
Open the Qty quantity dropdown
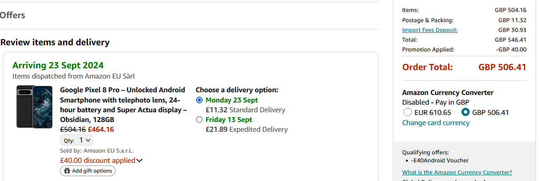pyautogui.click(x=77, y=140)
